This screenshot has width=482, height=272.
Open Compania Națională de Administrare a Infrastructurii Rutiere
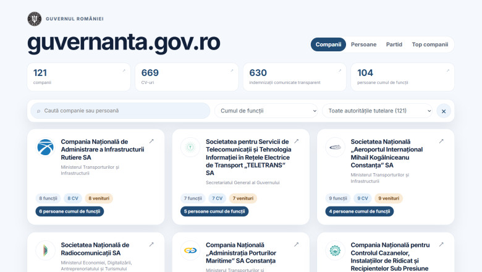[x=103, y=150]
